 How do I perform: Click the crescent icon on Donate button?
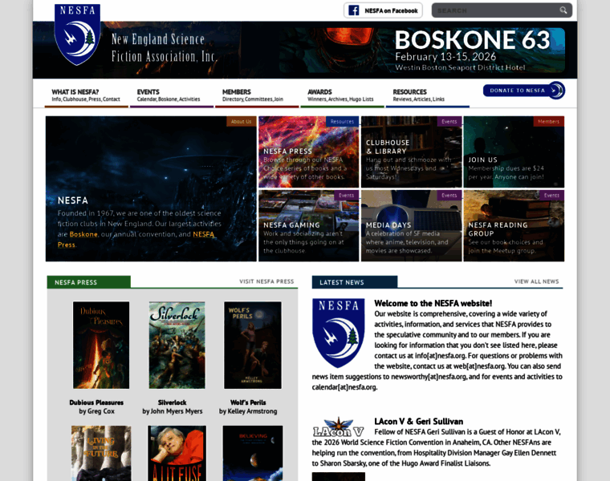(x=557, y=91)
